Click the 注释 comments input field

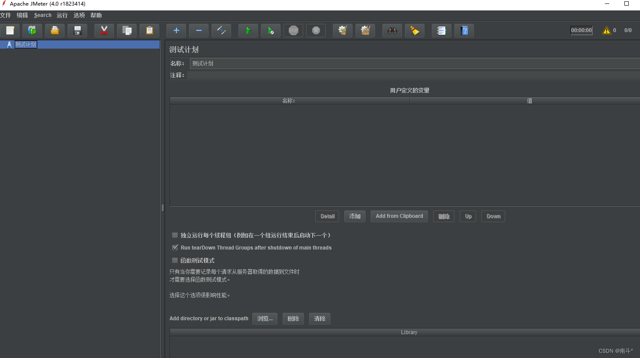point(413,75)
